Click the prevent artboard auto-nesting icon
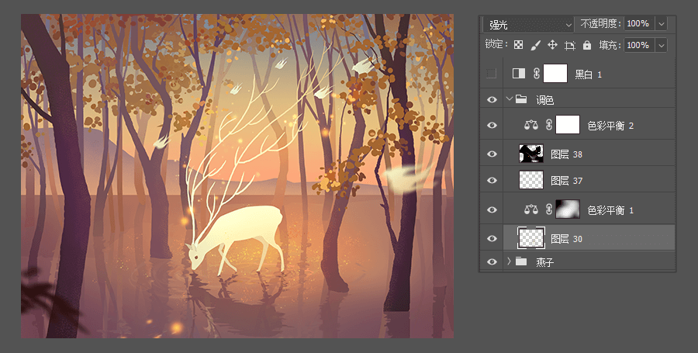 pos(570,46)
